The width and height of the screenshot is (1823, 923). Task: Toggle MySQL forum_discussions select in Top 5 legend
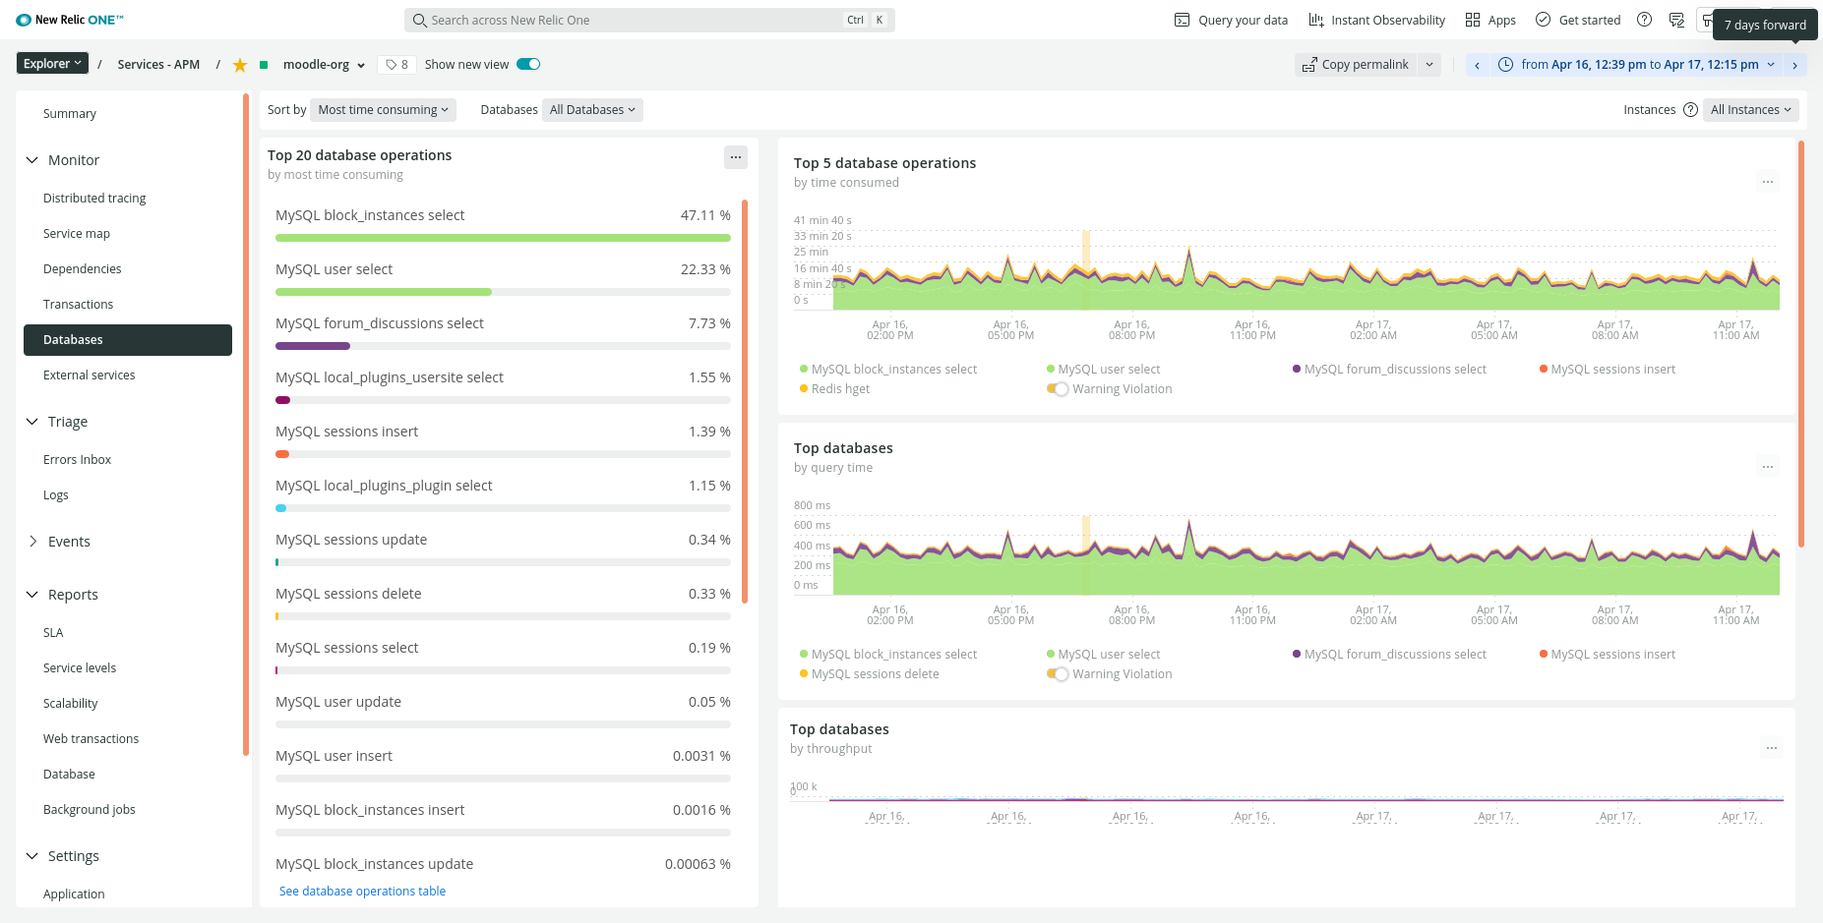1389,370
